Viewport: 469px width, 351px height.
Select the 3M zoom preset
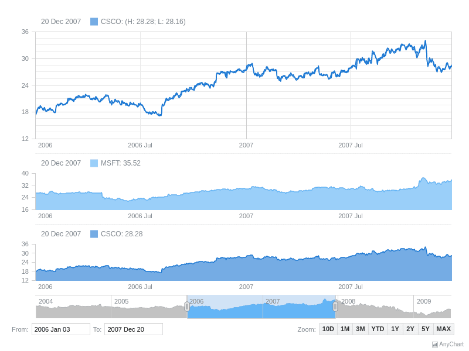[361, 329]
